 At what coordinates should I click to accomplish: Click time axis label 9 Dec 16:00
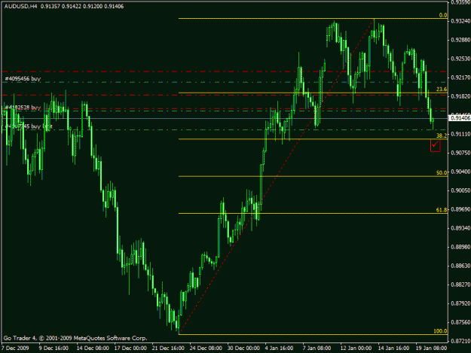click(x=54, y=348)
